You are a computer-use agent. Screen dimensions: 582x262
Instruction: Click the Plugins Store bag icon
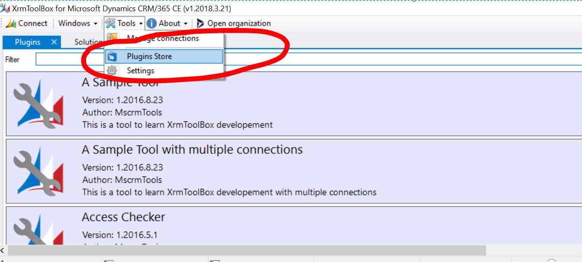[x=112, y=56]
